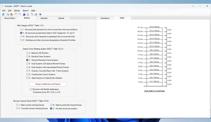Enable Structure with flexible diaphragms checkbox

(x=31, y=89)
